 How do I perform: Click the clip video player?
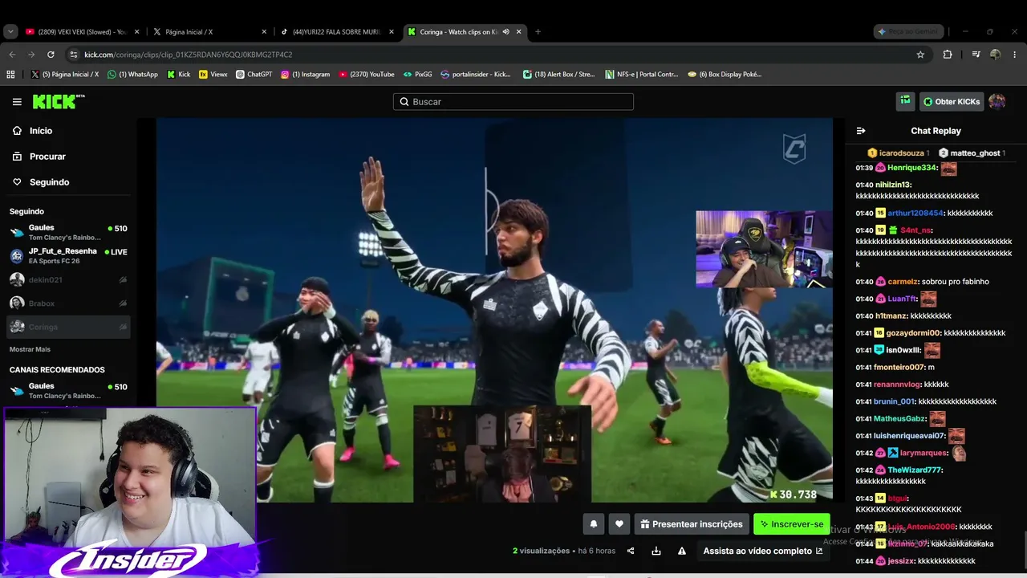coord(494,311)
